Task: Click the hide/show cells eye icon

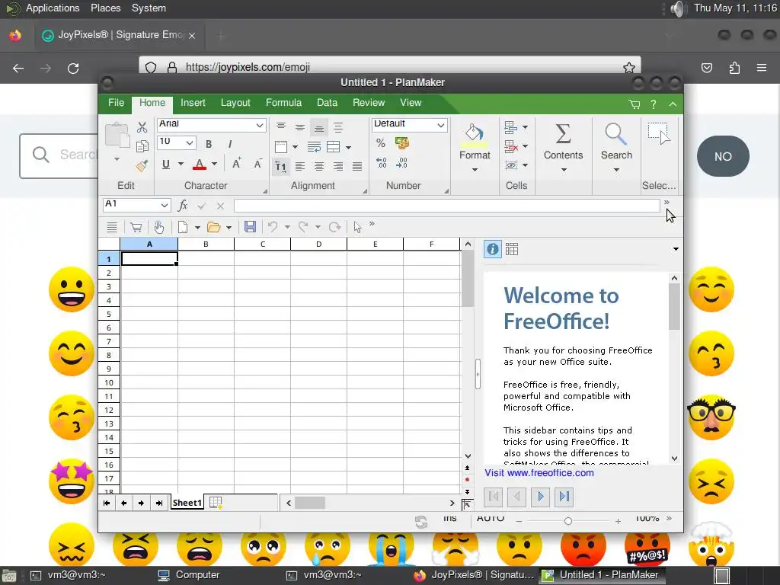Action: 511,165
